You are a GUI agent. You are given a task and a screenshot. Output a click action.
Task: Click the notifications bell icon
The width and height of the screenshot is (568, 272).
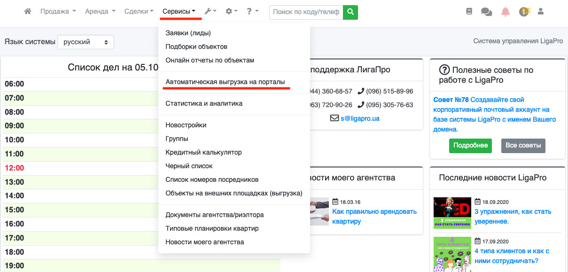(506, 12)
